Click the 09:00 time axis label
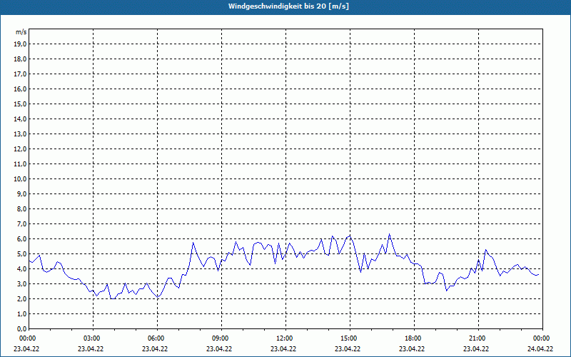Screen dimensions: 571x357 point(221,338)
